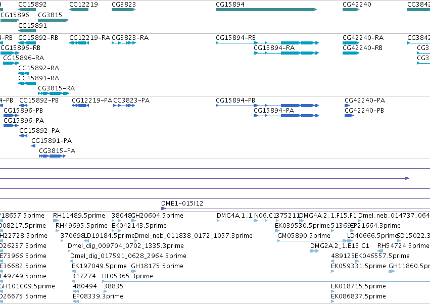Viewport: 430px width, 304px height.
Task: Click EST GH18175.5prime
Action: point(157,266)
